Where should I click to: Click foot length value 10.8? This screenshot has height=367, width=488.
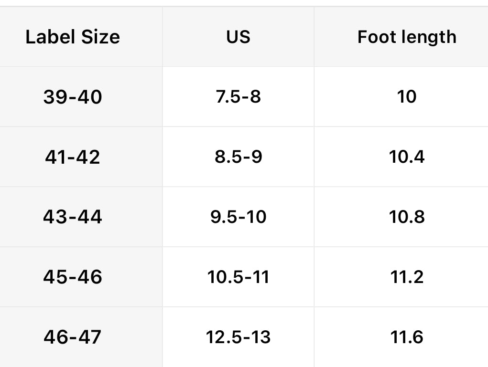coord(407,217)
